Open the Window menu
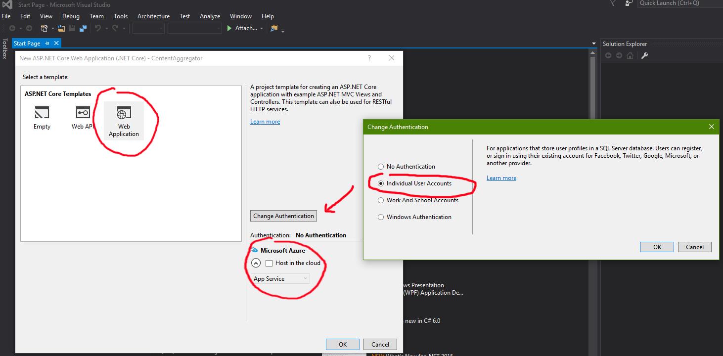This screenshot has width=723, height=356. coord(241,16)
